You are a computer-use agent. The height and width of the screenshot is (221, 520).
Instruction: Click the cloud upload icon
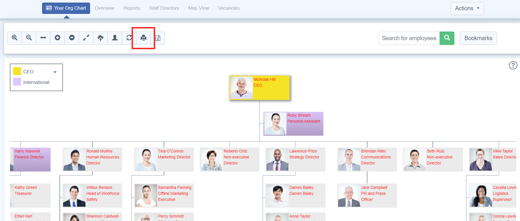point(100,38)
